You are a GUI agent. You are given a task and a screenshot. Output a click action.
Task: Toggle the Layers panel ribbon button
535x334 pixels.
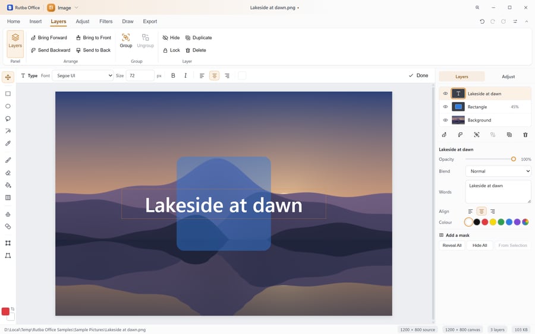[x=15, y=43]
